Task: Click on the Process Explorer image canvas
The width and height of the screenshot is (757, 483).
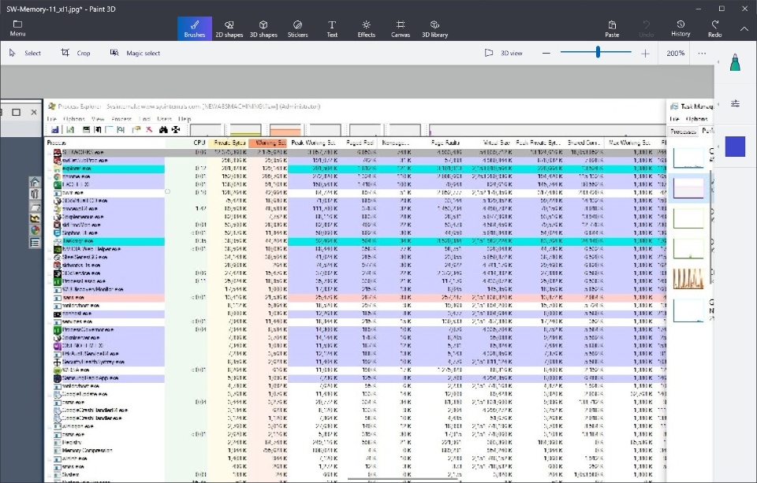Action: point(356,291)
